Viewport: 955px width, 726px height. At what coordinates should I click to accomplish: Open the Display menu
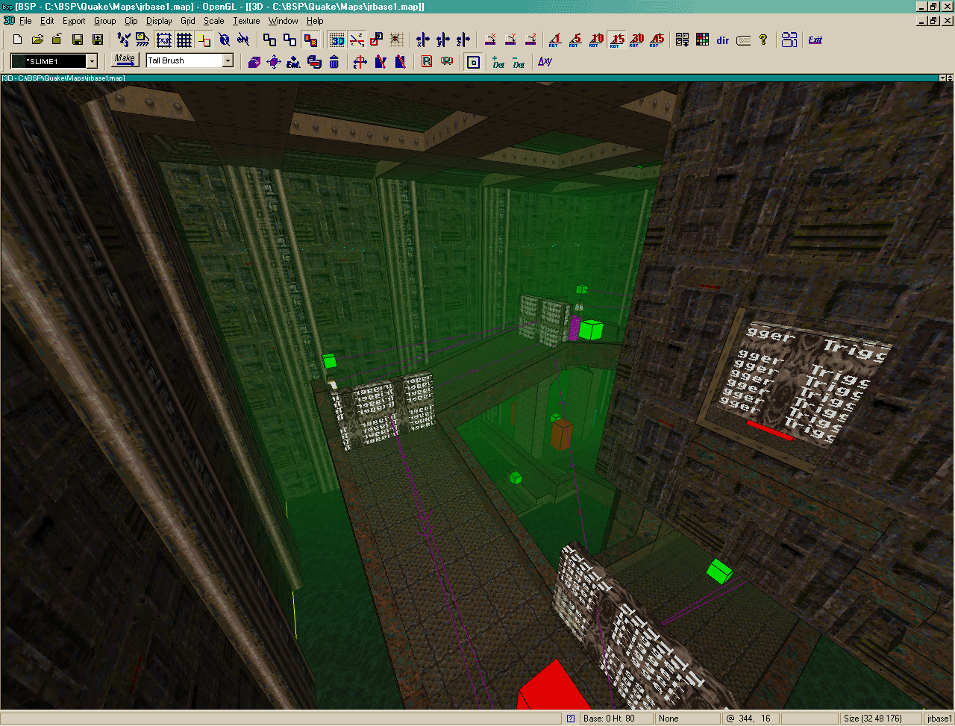coord(159,21)
